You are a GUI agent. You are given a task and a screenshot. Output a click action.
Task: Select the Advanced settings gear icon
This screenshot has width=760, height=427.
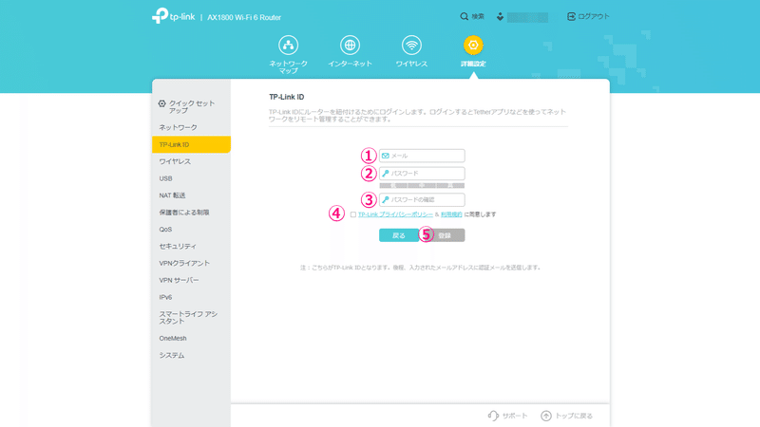[473, 45]
